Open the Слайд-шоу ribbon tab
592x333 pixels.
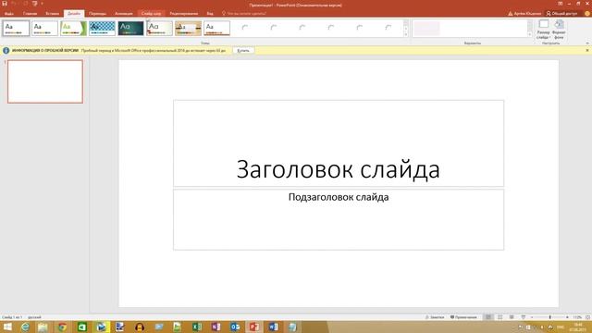point(151,14)
